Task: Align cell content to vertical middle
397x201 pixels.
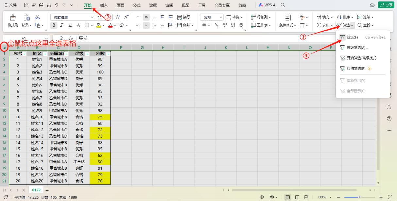Action: 146,17
